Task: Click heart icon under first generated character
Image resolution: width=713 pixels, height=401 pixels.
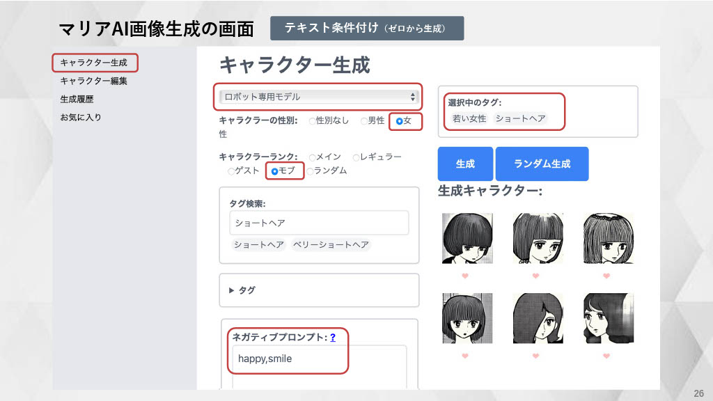Action: click(x=465, y=276)
